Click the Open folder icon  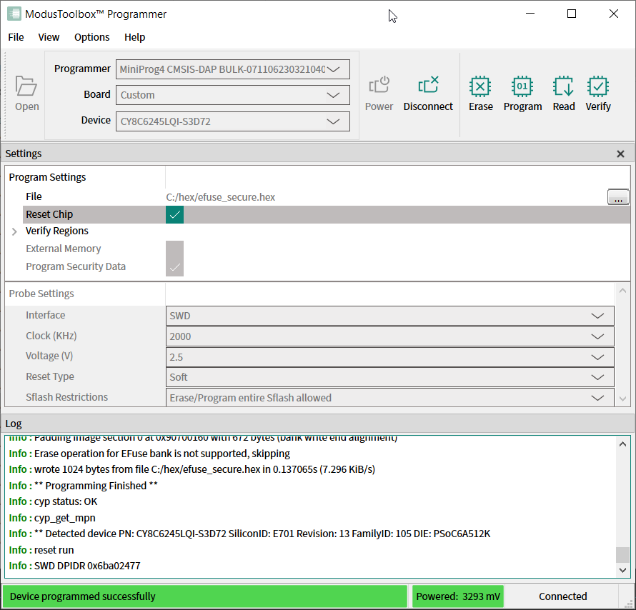(26, 87)
